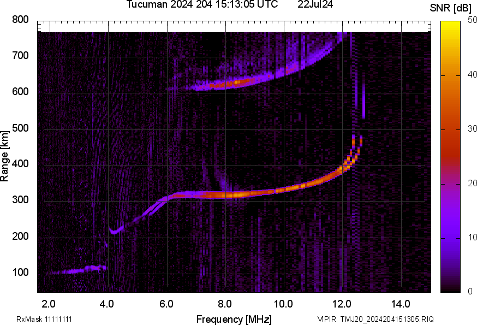The image size is (477, 325).
Task: Click the date label '22Jul24'
Action: [315, 4]
